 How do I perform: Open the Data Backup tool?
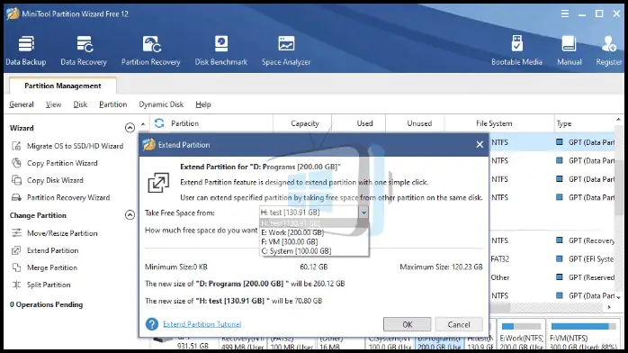pos(26,50)
